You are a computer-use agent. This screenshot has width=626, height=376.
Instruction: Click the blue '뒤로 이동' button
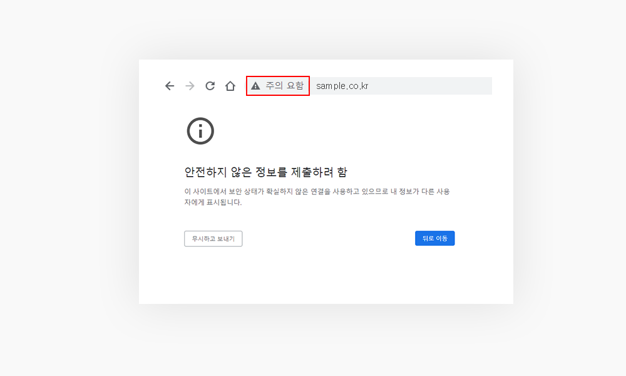click(435, 238)
